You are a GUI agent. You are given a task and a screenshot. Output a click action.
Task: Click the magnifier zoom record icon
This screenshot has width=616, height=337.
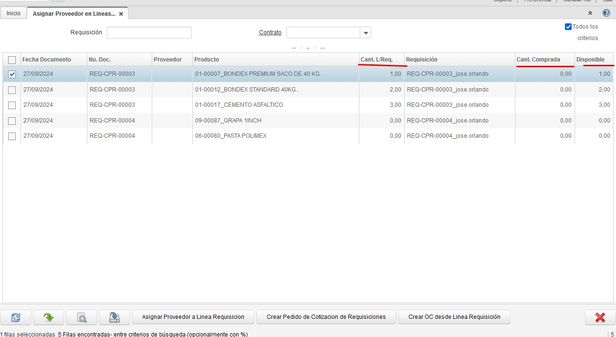click(x=82, y=317)
